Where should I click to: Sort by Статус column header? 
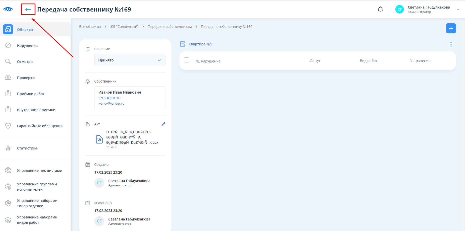315,61
